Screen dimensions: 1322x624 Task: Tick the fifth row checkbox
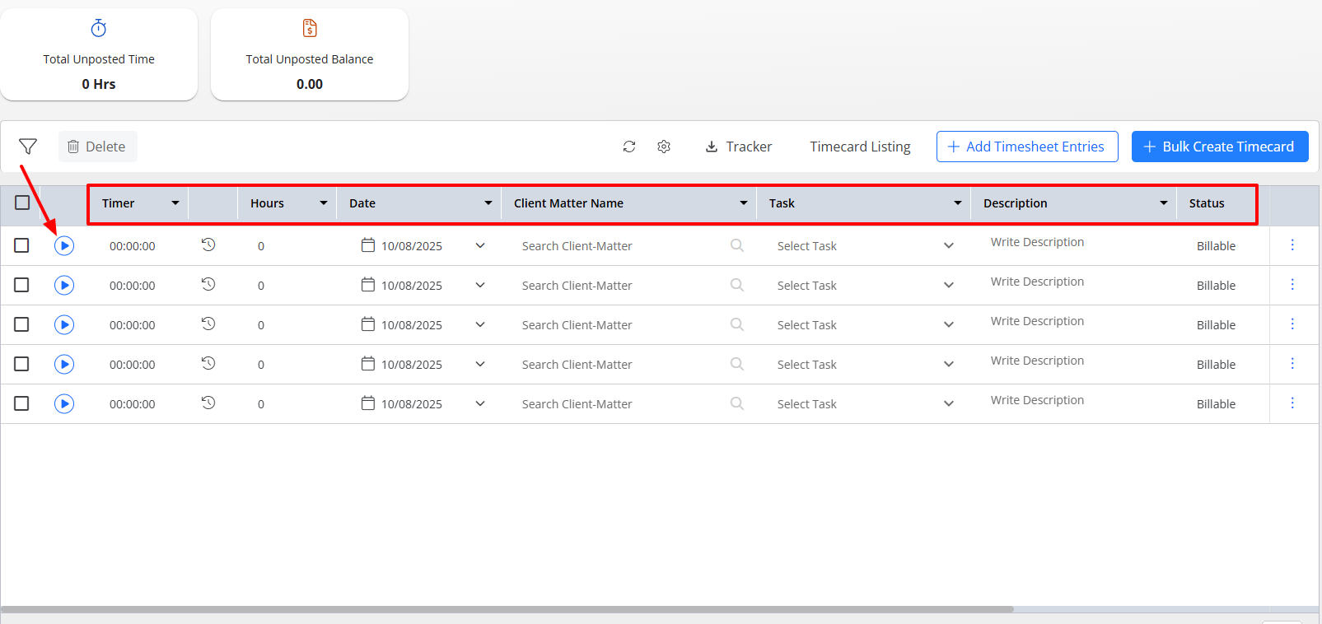coord(21,403)
